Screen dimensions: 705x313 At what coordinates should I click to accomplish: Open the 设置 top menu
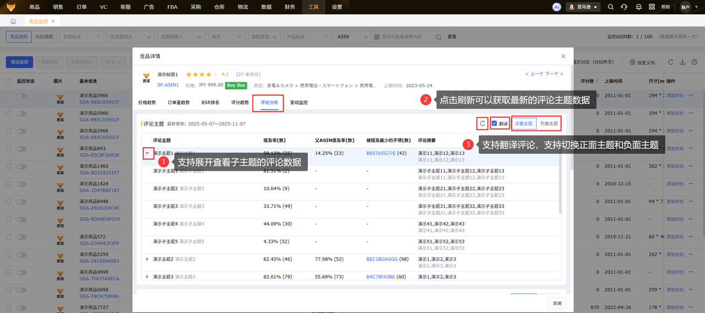[337, 7]
